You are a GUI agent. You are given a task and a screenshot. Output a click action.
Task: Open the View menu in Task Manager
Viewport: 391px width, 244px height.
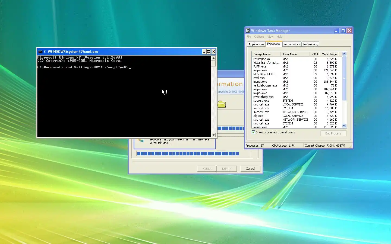click(x=270, y=37)
